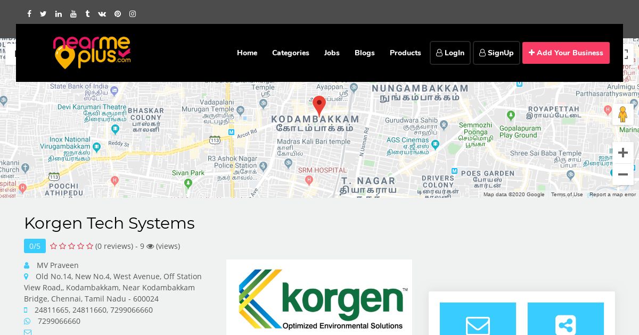639x335 pixels.
Task: Click the Street View pegman icon
Action: point(622,114)
